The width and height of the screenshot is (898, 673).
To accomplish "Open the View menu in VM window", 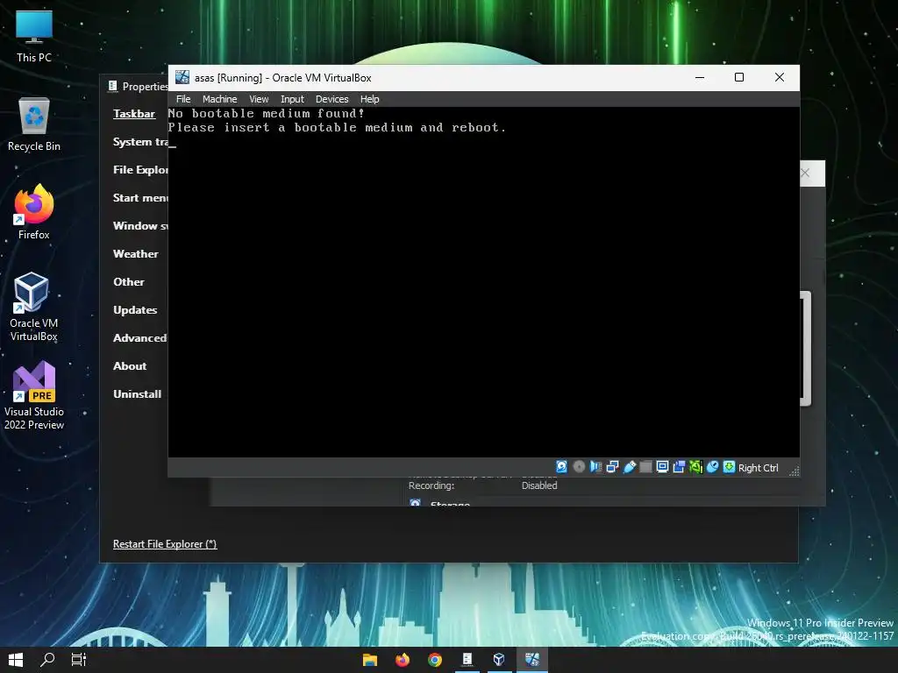I will pyautogui.click(x=259, y=99).
